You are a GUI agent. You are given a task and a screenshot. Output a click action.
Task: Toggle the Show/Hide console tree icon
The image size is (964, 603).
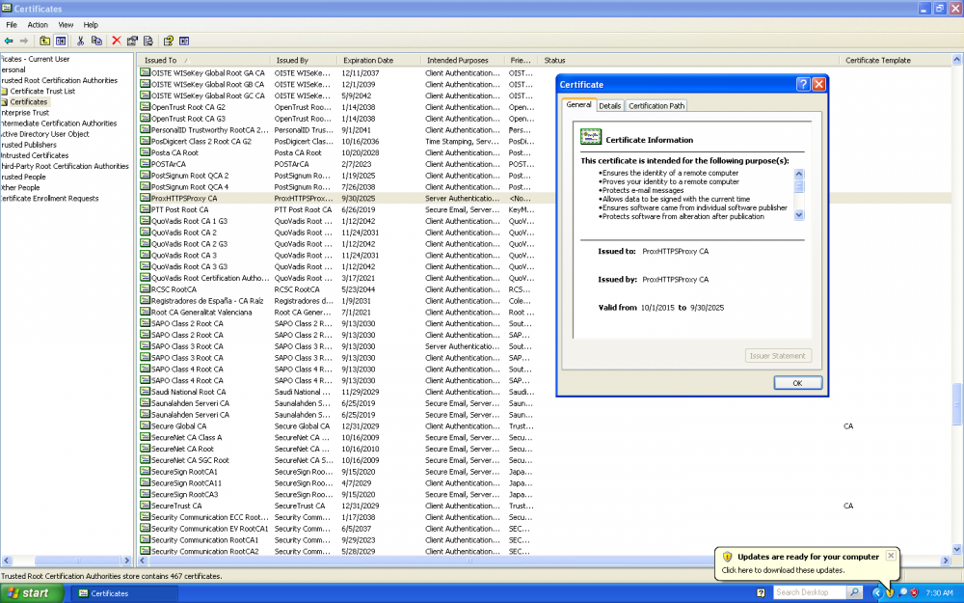60,41
